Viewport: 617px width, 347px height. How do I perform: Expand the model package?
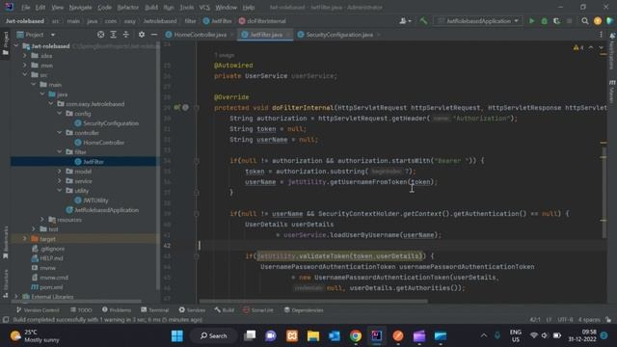(x=60, y=172)
